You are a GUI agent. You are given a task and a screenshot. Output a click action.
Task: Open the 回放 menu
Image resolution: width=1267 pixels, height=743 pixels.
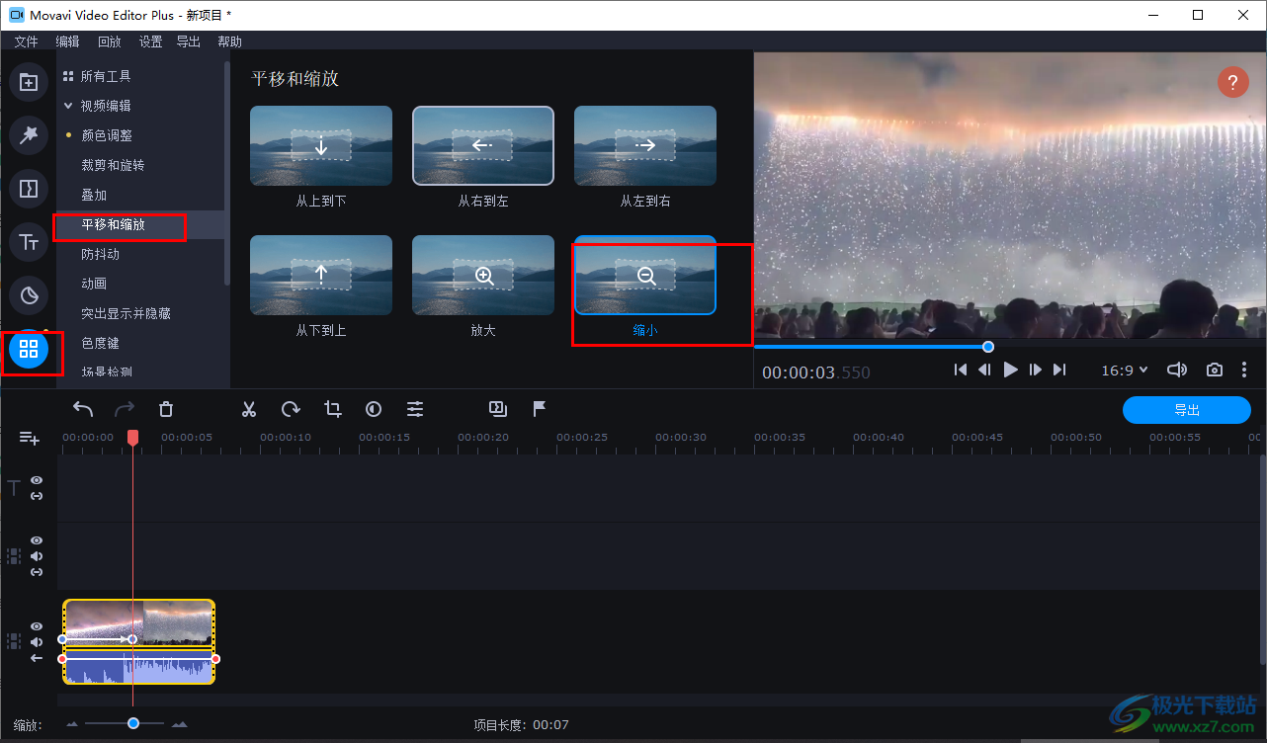coord(109,41)
